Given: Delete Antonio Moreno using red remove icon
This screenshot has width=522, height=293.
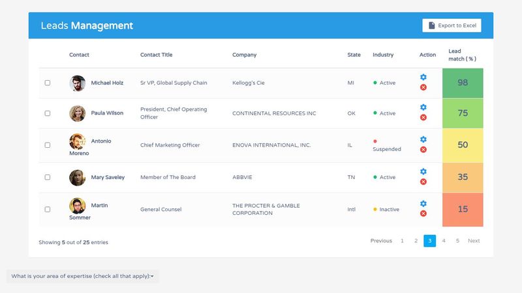Looking at the screenshot, I should pyautogui.click(x=423, y=150).
